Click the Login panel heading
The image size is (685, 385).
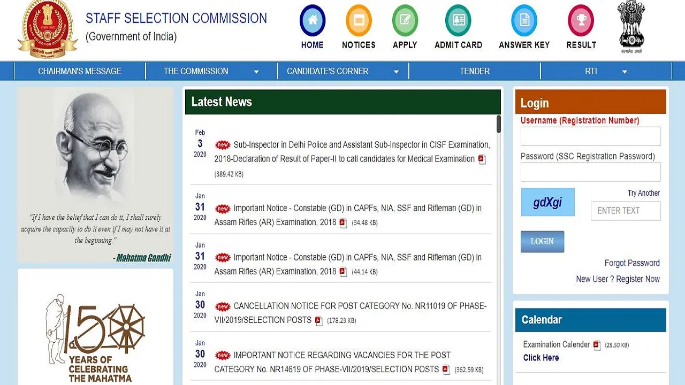pos(535,103)
